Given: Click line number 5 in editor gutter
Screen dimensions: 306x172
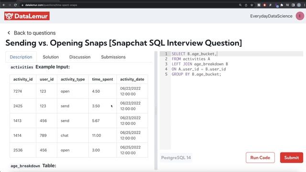Looking at the screenshot, I should click(x=166, y=74).
